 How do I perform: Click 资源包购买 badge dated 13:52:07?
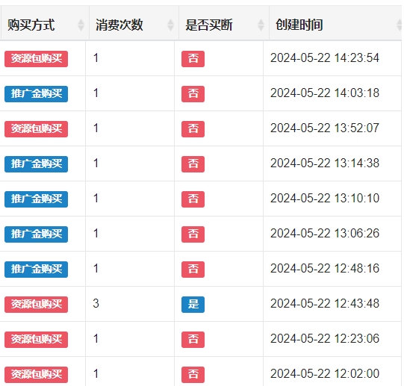(x=37, y=129)
